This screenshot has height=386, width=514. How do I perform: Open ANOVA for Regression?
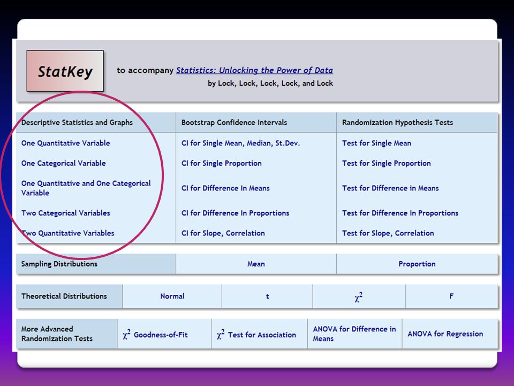445,334
